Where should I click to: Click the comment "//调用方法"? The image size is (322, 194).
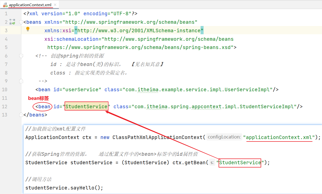(x=39, y=179)
